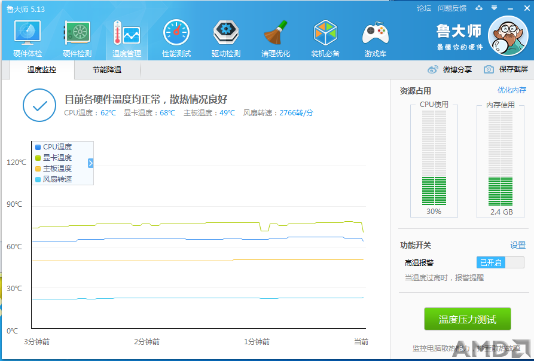Click fan speed value 2766转/分

[x=296, y=112]
